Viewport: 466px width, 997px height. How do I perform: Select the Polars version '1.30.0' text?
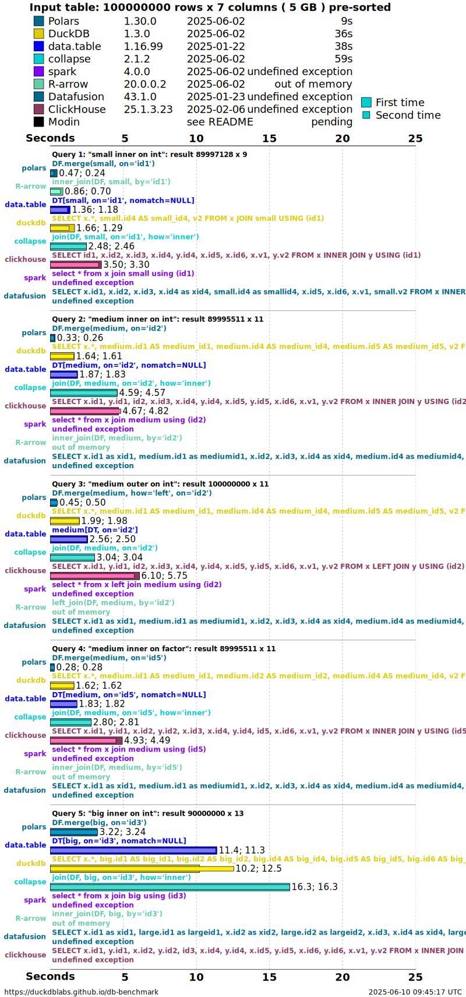click(140, 21)
